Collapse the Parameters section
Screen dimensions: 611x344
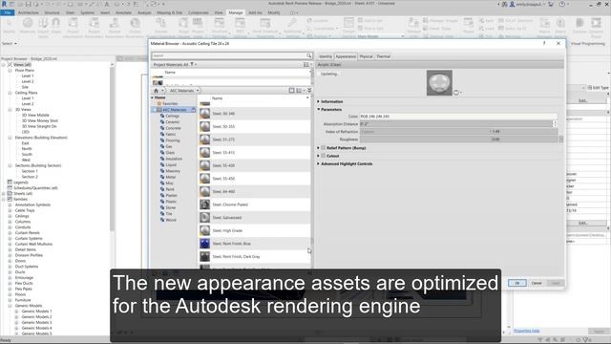(318, 110)
